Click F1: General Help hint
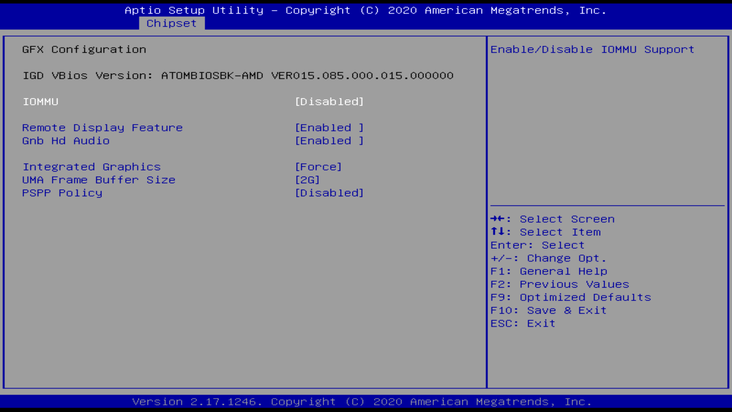Viewport: 732px width, 412px height. click(x=549, y=271)
